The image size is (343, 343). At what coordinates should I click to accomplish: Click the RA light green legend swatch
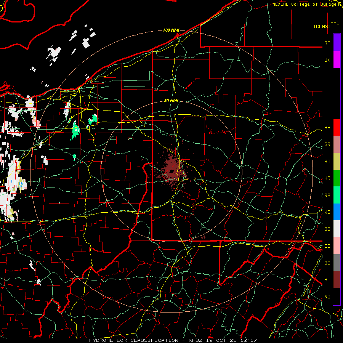point(337,195)
